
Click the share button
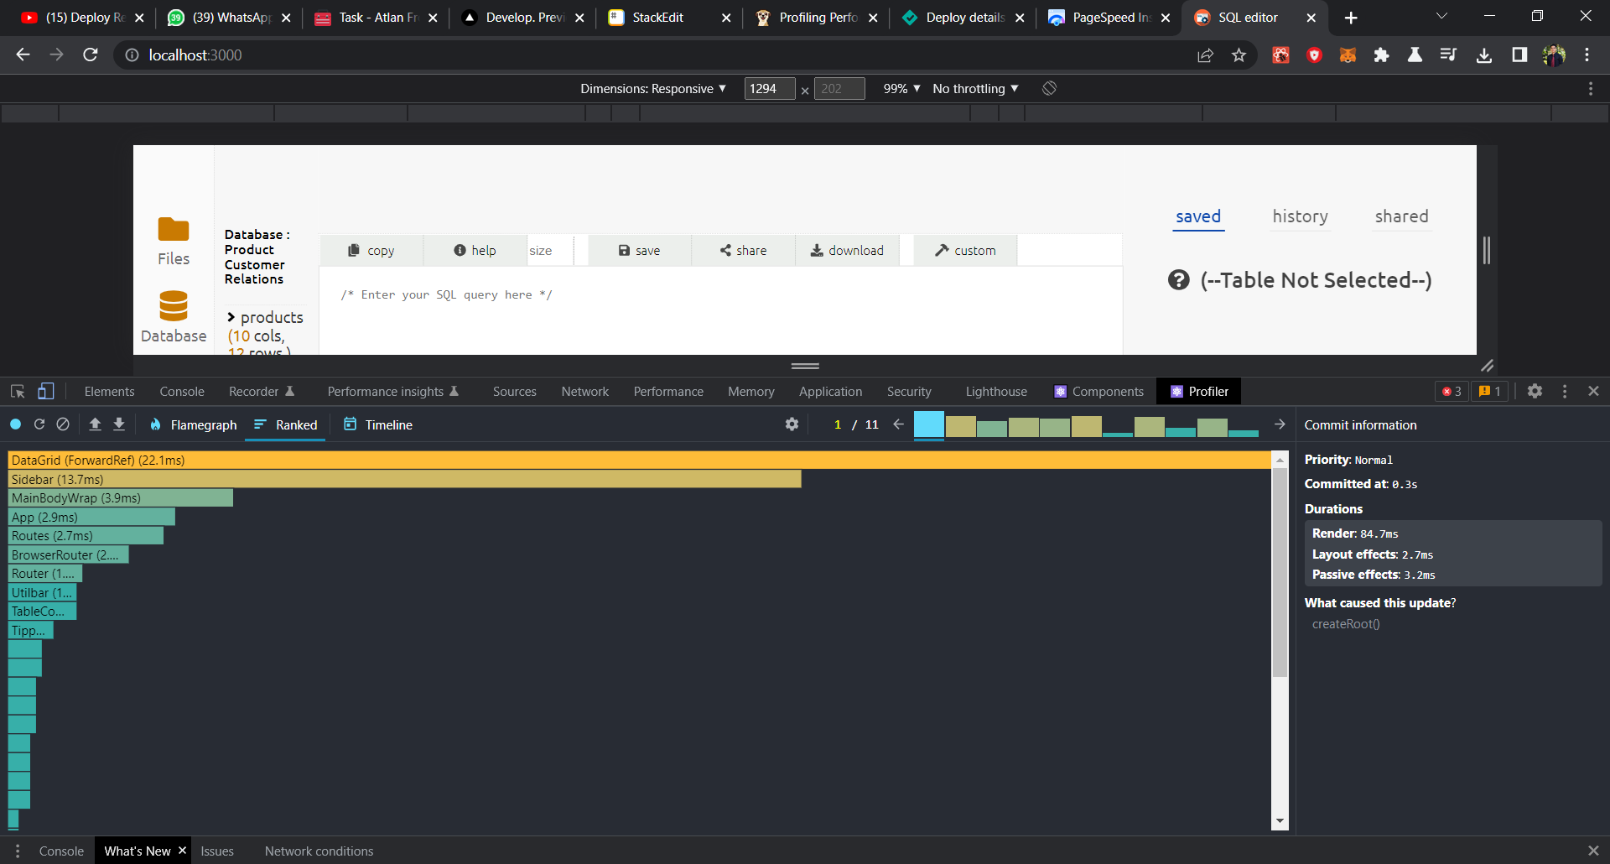point(743,250)
